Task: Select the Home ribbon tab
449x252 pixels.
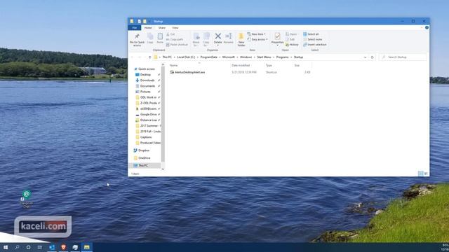Action: (x=148, y=28)
